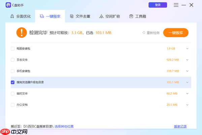
Task: Click the 登录 login button
Action: [158, 5]
